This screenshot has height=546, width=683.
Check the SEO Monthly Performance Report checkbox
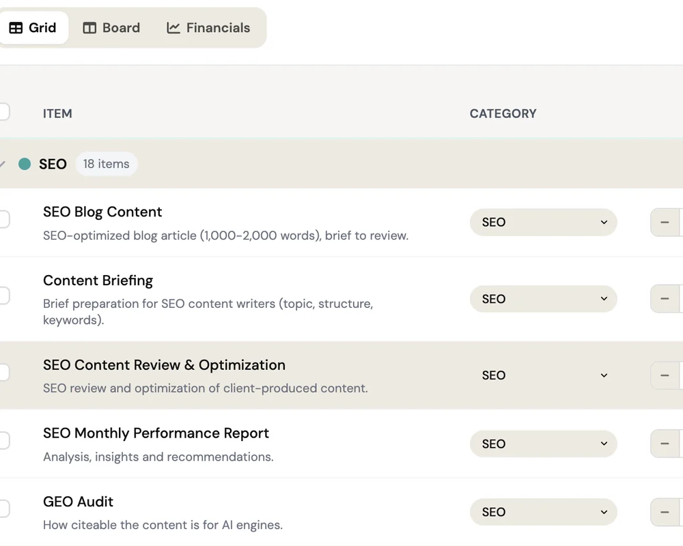pyautogui.click(x=3, y=441)
